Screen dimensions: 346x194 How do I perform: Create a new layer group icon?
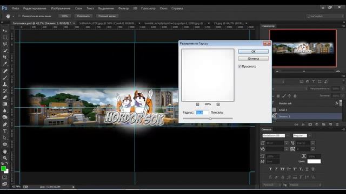click(x=323, y=124)
